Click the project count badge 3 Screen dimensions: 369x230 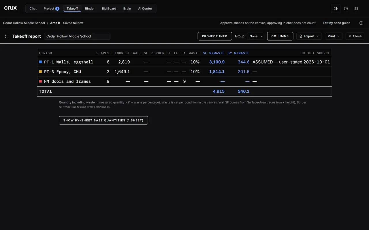[57, 9]
